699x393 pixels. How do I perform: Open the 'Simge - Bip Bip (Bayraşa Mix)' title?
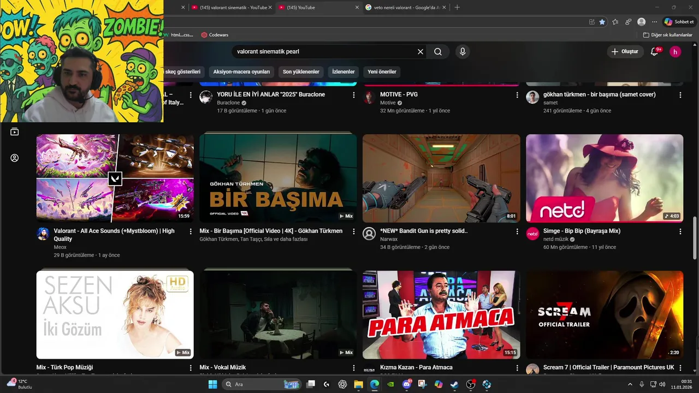582,231
